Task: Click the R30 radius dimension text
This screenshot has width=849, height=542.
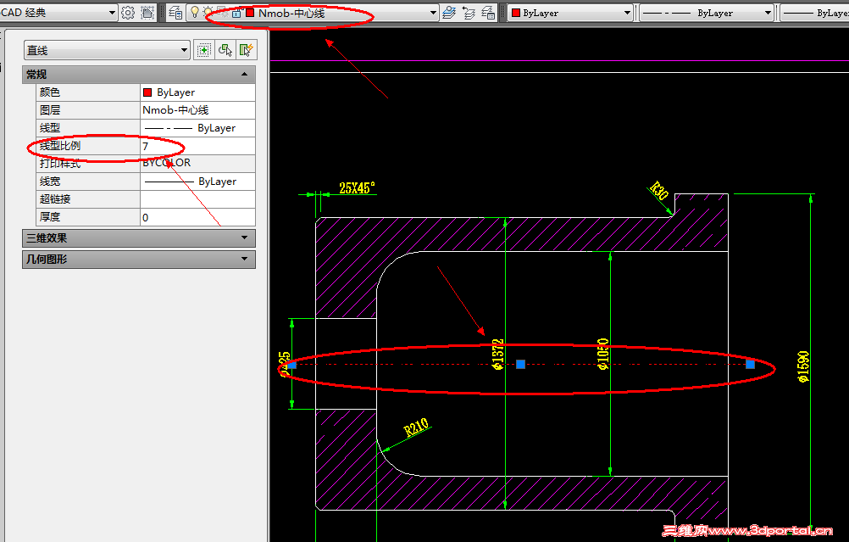Action: [x=659, y=191]
